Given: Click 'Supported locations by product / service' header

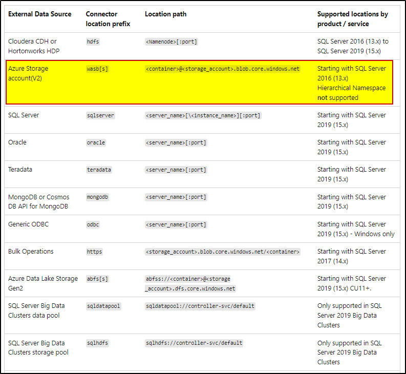Looking at the screenshot, I should pyautogui.click(x=352, y=19).
